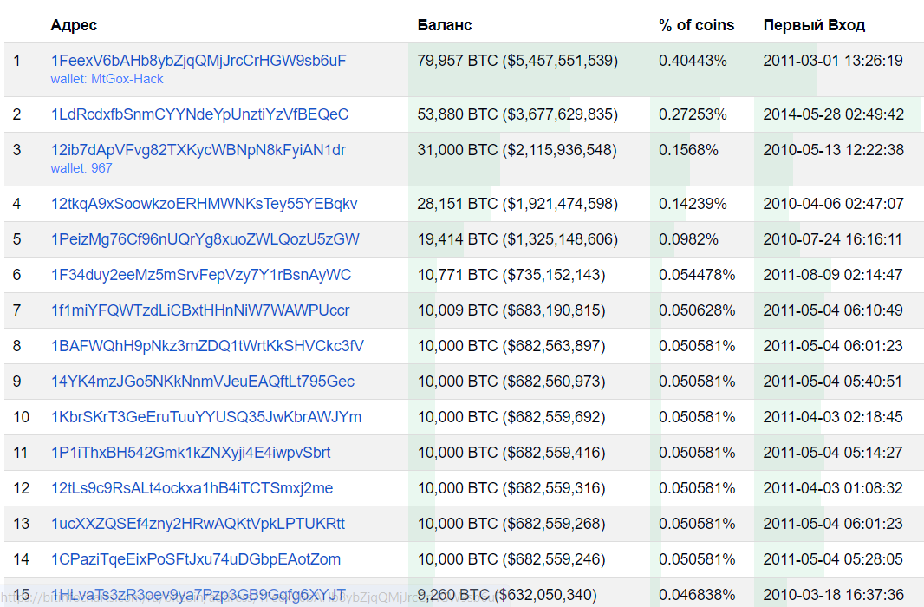Click the Баланс column header
The width and height of the screenshot is (924, 607).
[445, 25]
